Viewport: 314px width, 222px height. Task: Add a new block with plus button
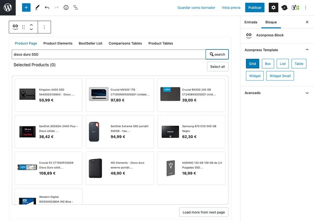[x=26, y=8]
